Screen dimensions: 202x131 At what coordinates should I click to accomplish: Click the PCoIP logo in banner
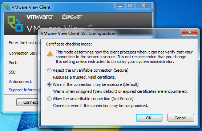[72, 17]
